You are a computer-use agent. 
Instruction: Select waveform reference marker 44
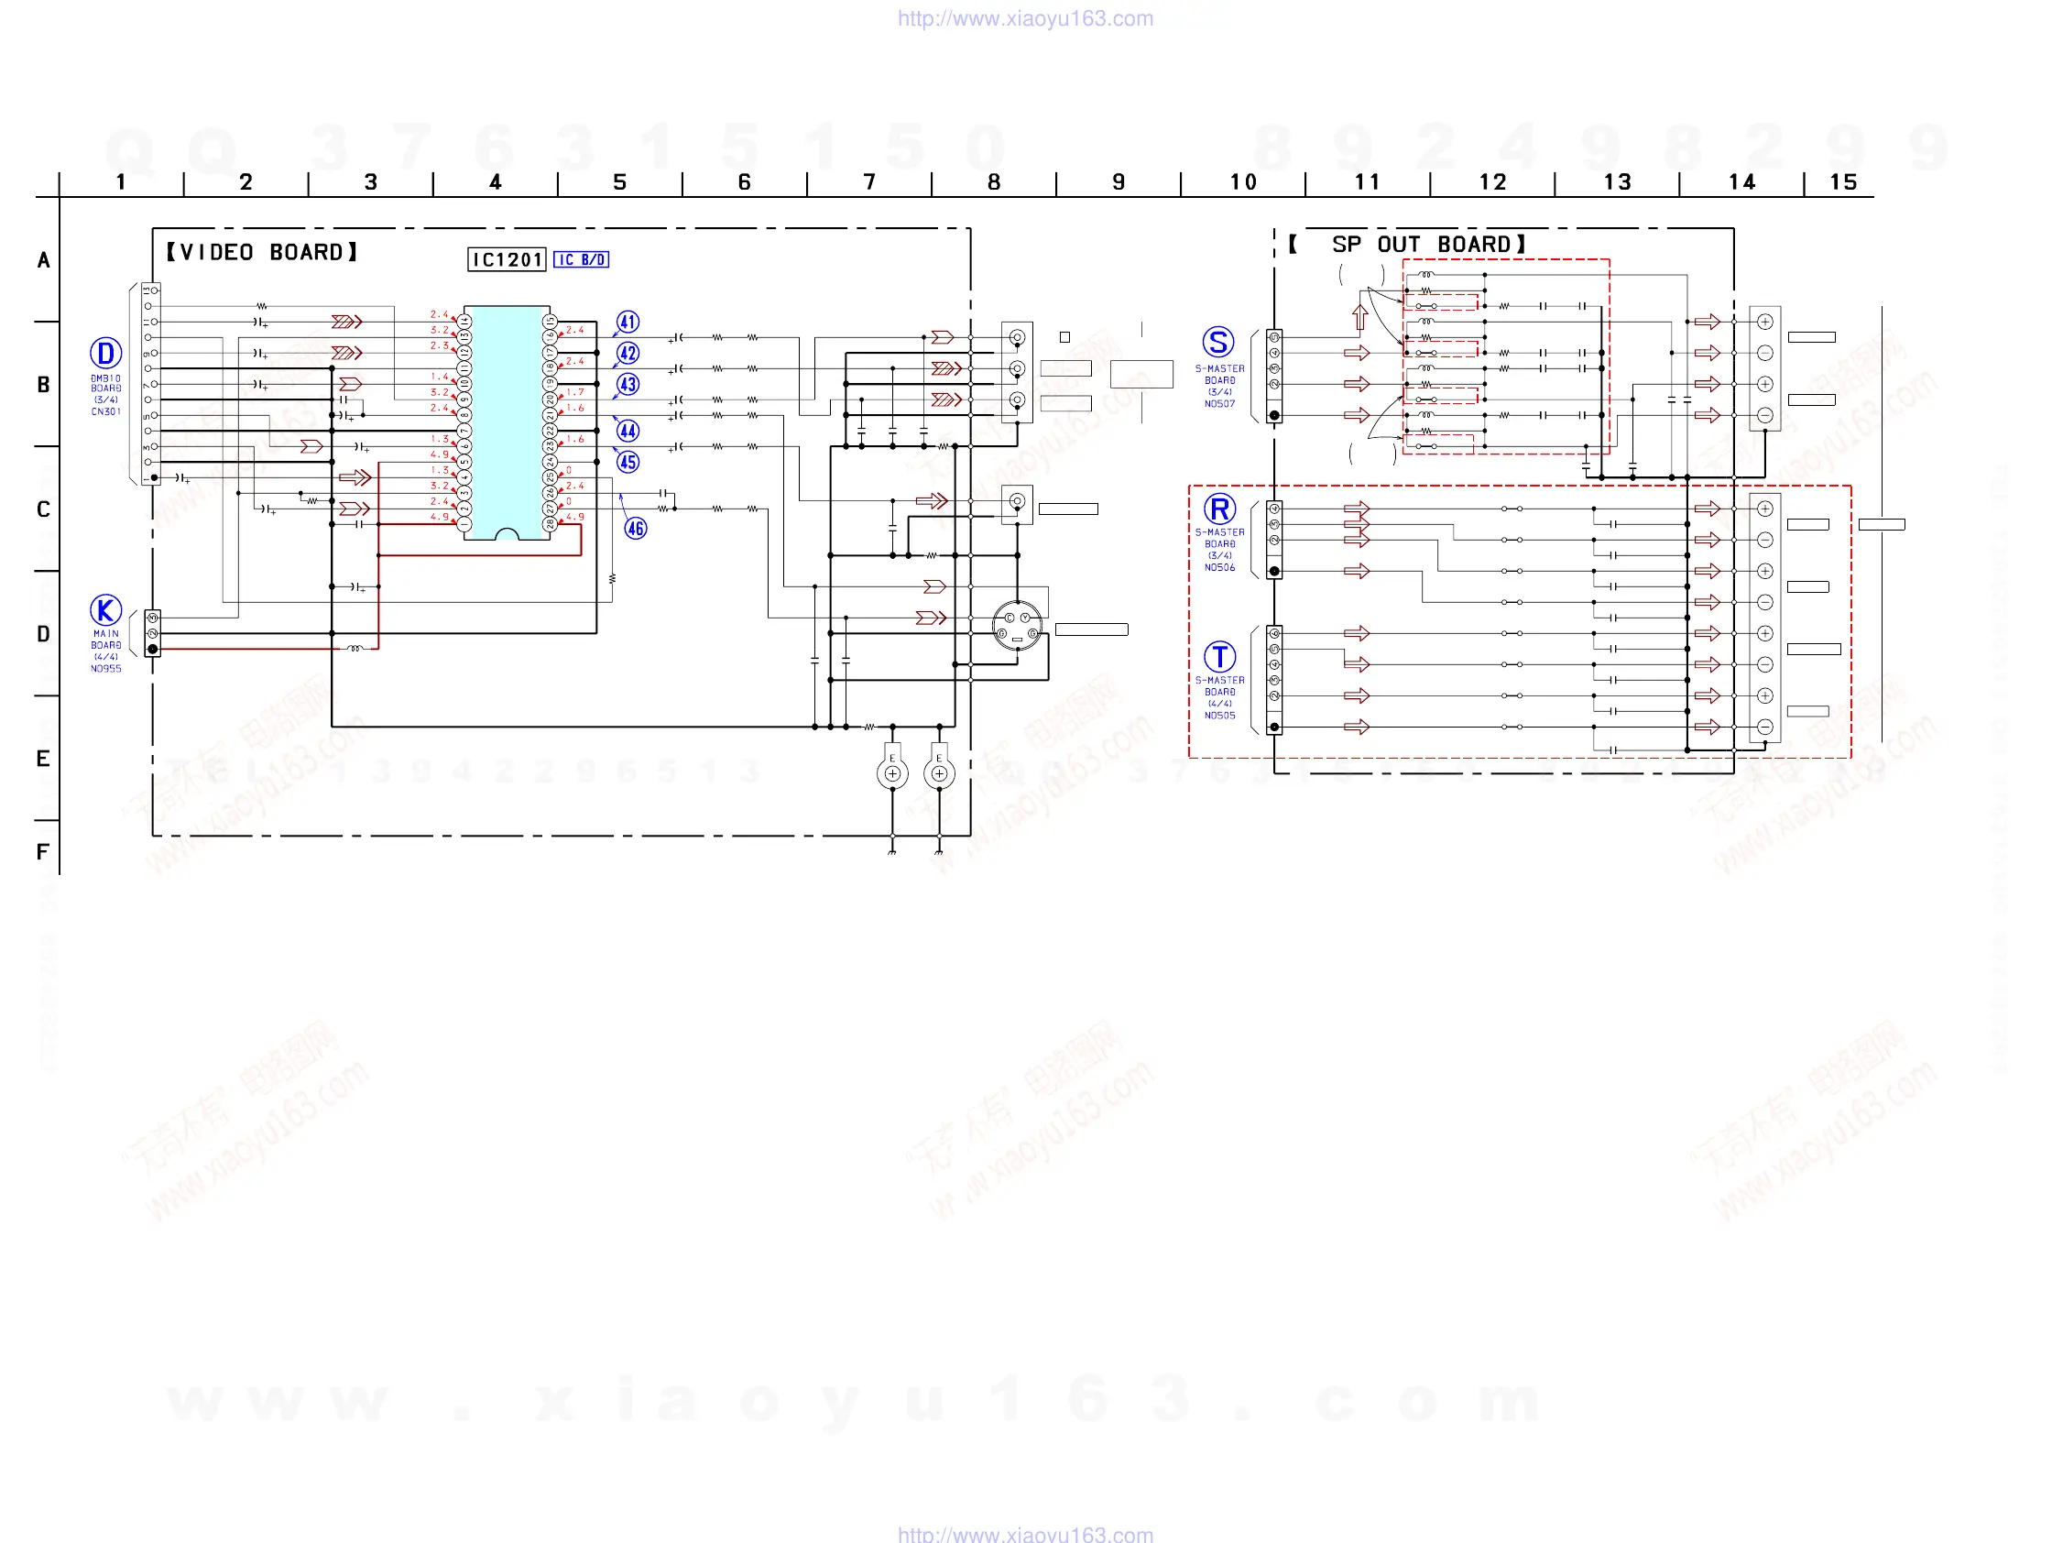[x=628, y=431]
